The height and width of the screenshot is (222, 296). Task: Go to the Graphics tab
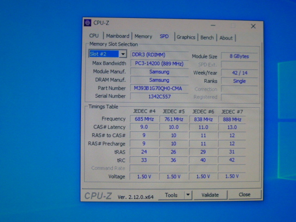(186, 37)
